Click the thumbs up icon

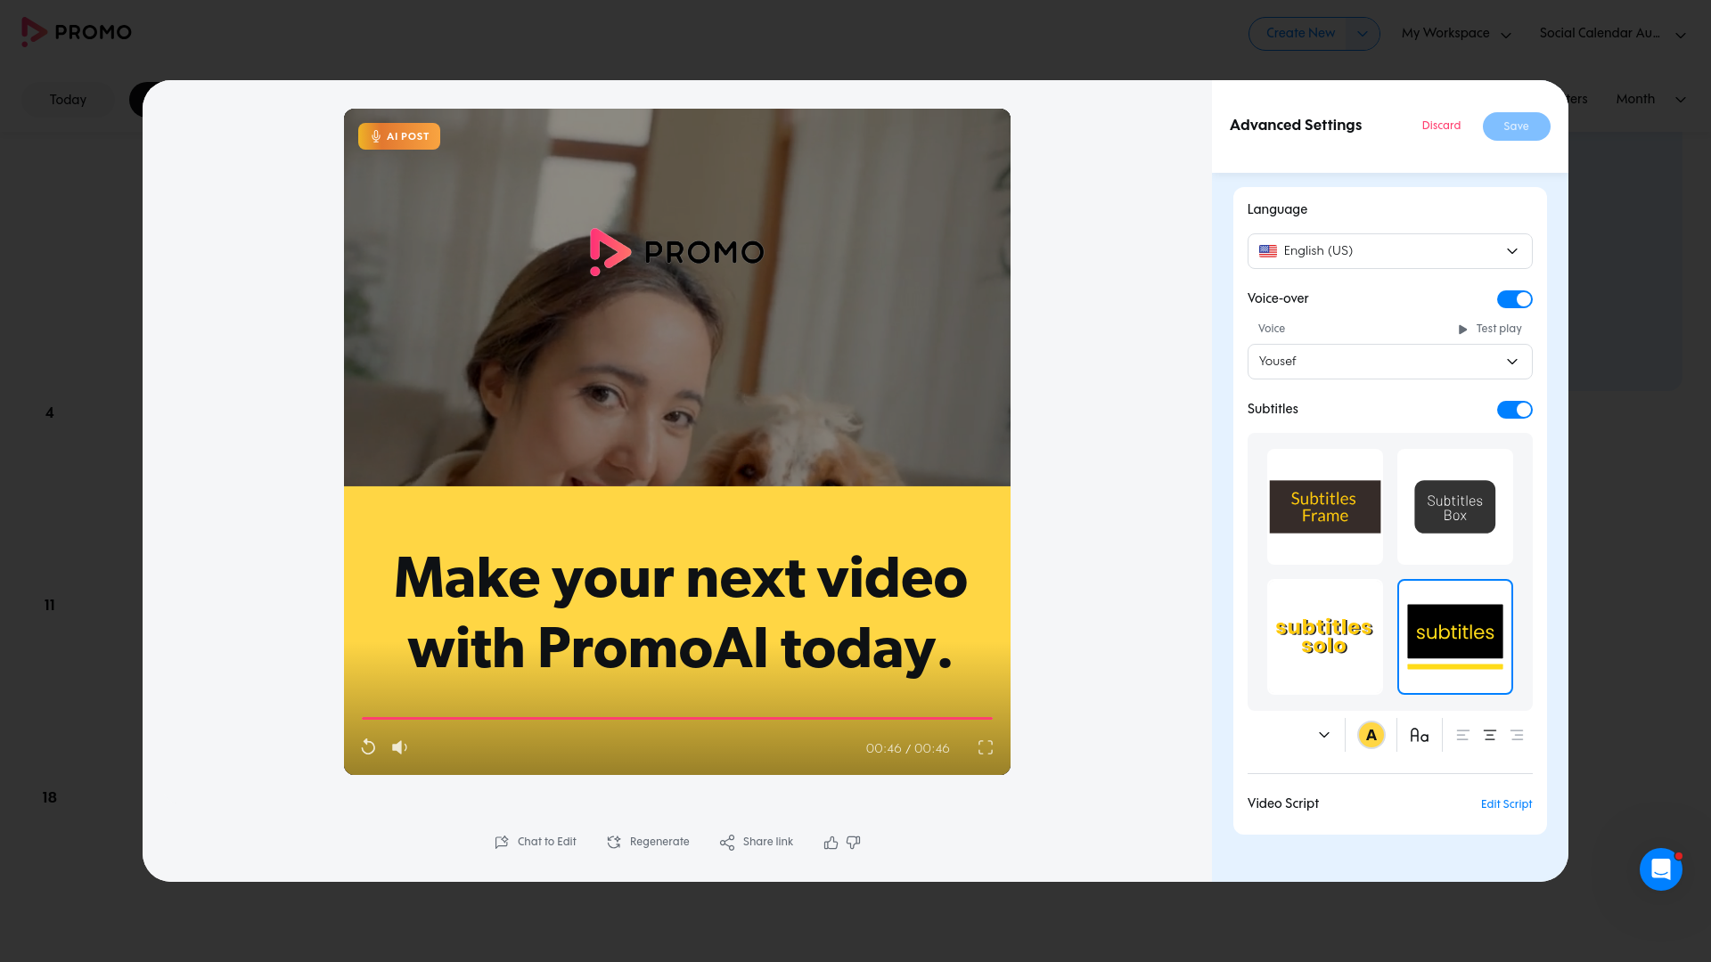pyautogui.click(x=831, y=843)
